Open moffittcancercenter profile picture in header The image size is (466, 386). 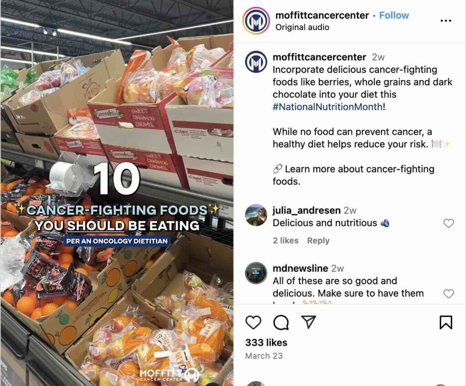click(256, 21)
